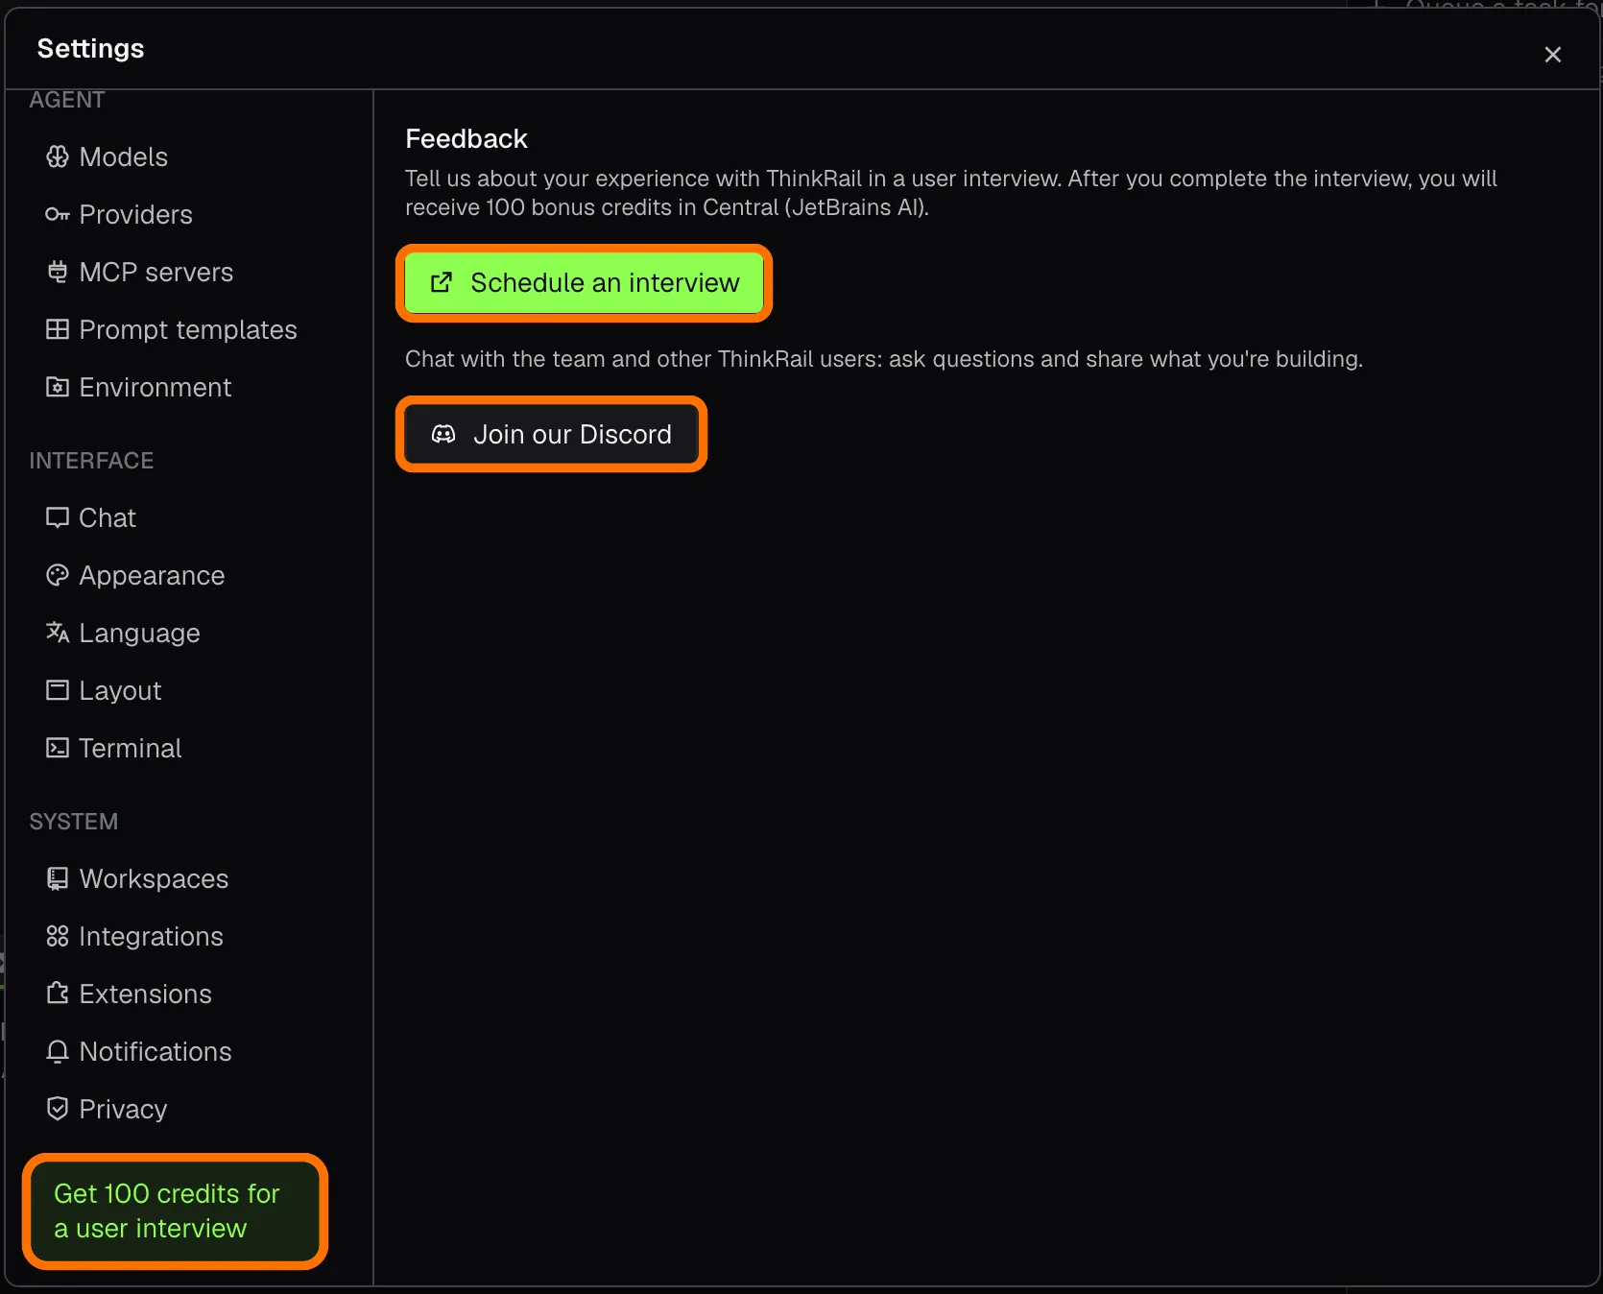
Task: Click Join our Discord button
Action: [x=551, y=434]
